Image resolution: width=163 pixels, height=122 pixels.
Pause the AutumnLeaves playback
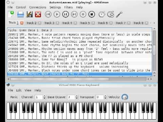pos(66,15)
